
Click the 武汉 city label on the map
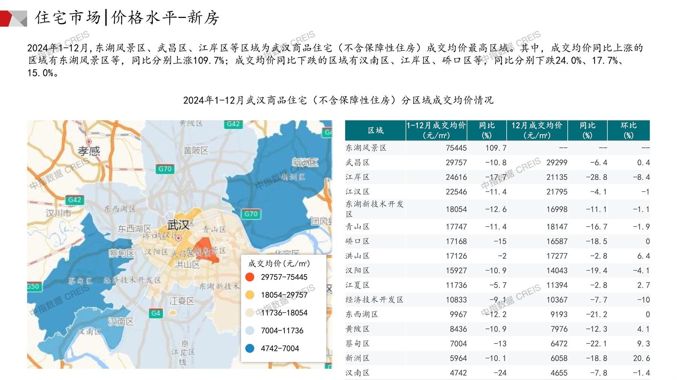point(178,225)
